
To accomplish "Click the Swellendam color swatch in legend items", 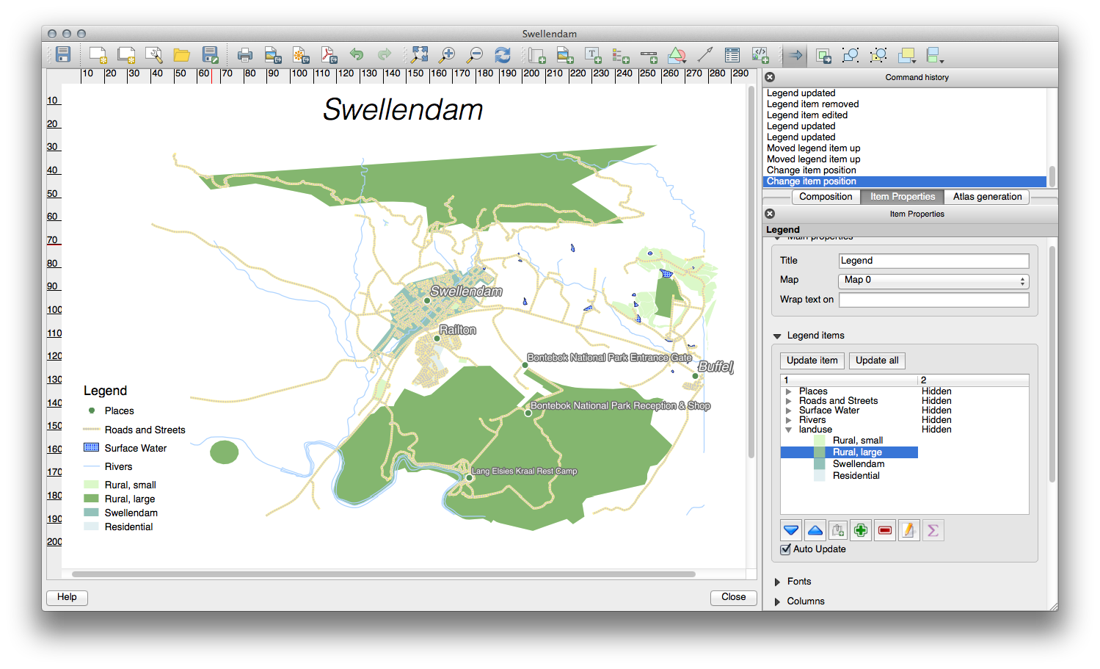I will tap(820, 464).
